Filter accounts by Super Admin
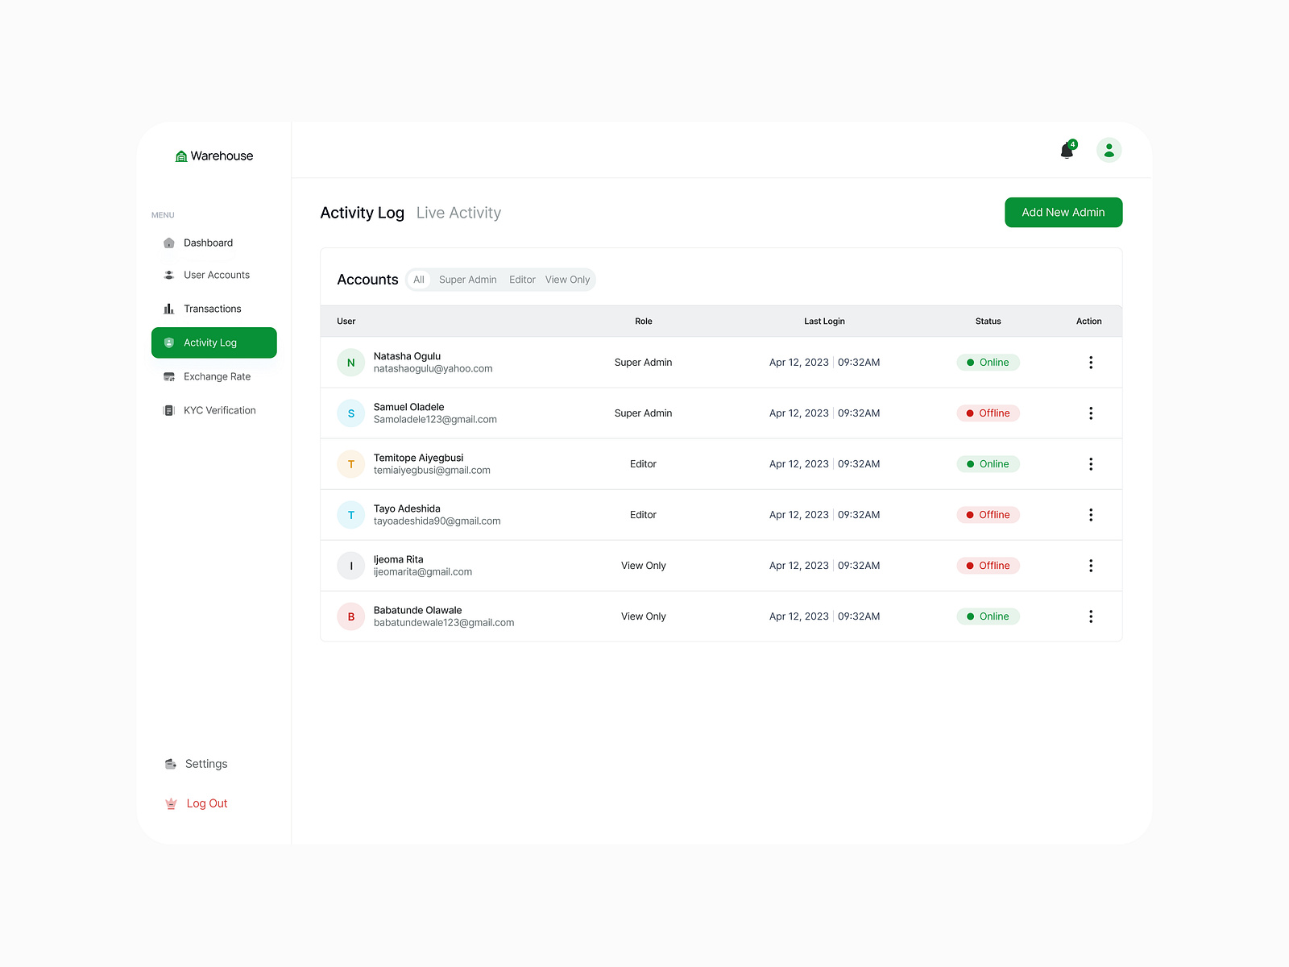This screenshot has height=967, width=1289. [x=468, y=280]
